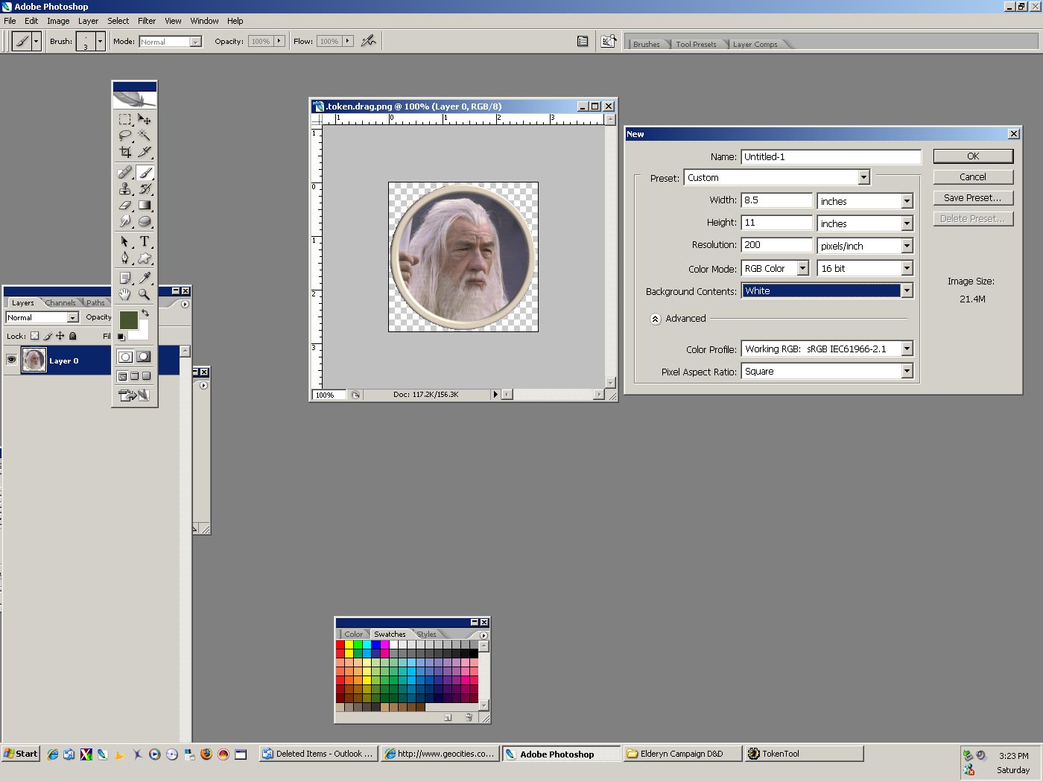Image resolution: width=1043 pixels, height=782 pixels.
Task: Open the Filter menu
Action: pos(147,21)
